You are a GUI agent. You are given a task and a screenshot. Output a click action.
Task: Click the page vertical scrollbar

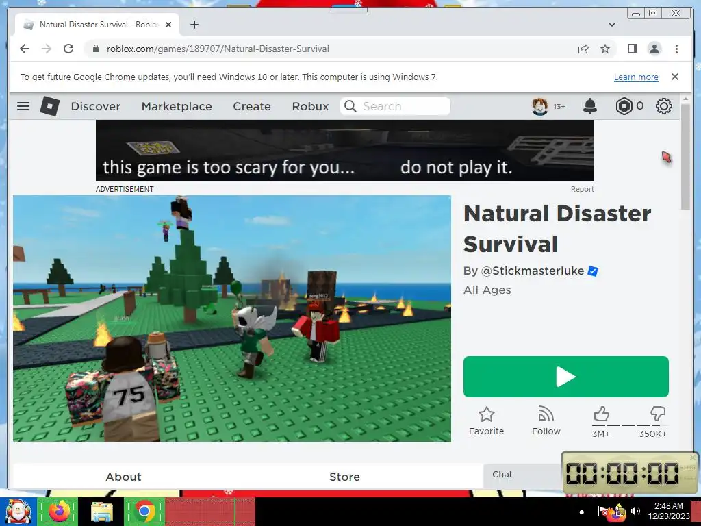tap(685, 157)
